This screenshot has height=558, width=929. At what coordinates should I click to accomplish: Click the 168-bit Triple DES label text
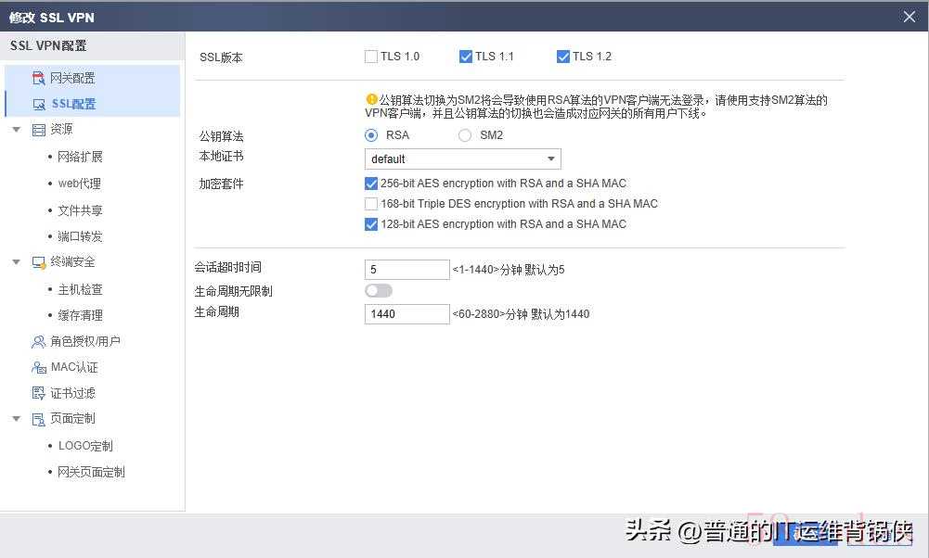pyautogui.click(x=519, y=204)
